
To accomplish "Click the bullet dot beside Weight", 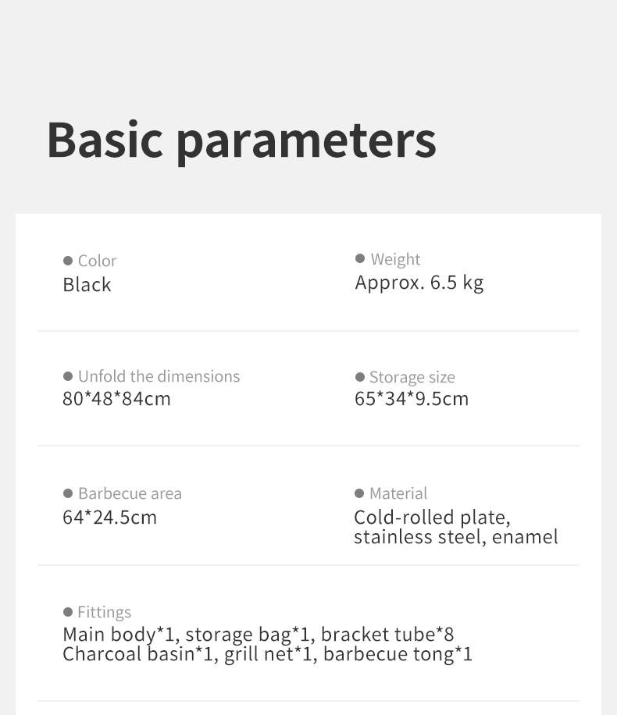I will 360,258.
